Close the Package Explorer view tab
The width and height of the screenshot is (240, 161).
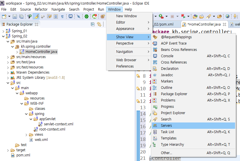(x=37, y=24)
